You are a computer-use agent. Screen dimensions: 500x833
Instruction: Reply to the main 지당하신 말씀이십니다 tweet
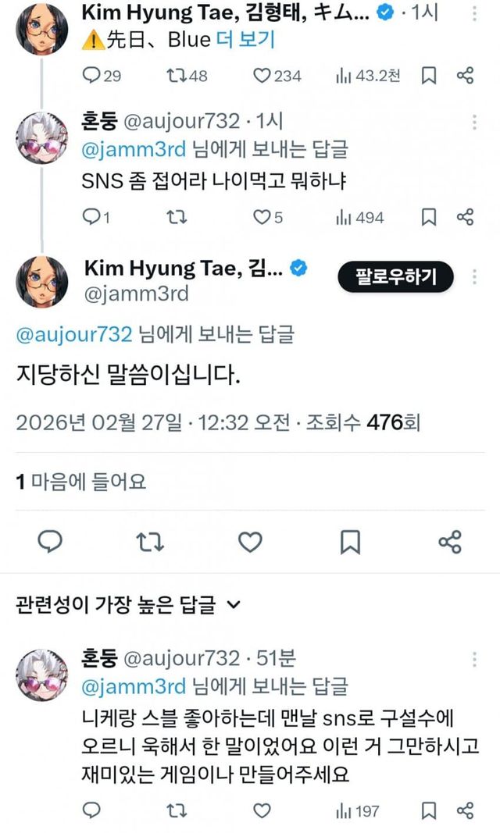pyautogui.click(x=49, y=541)
